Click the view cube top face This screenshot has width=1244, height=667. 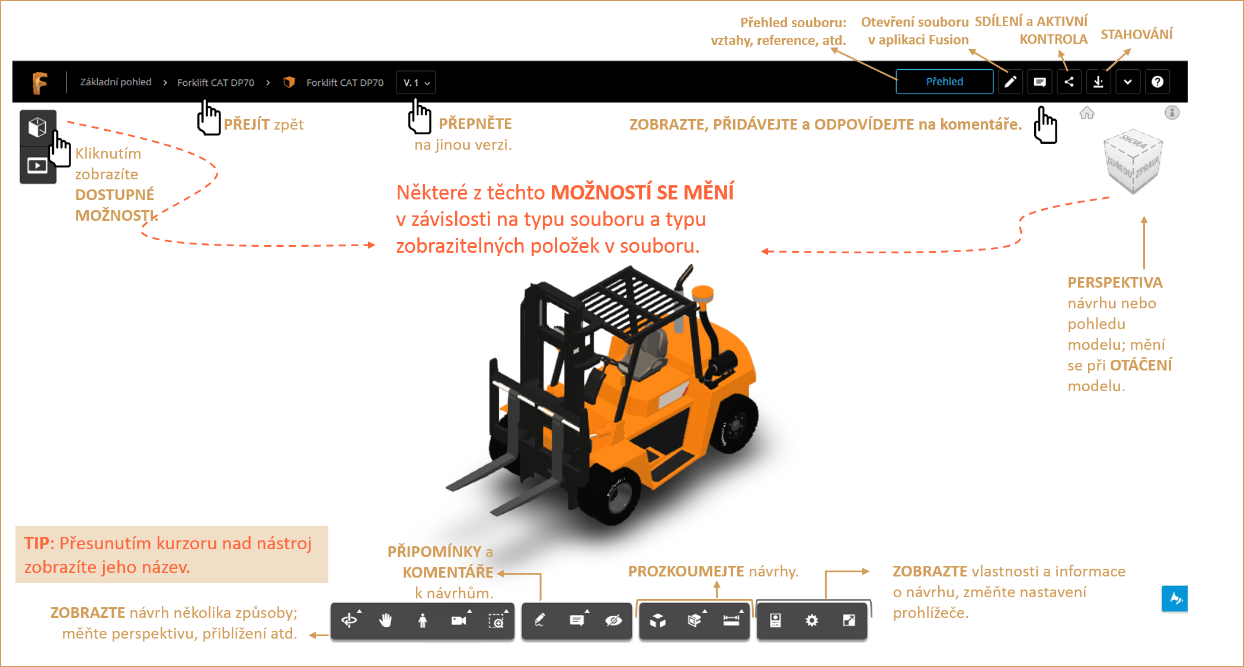(x=1134, y=142)
